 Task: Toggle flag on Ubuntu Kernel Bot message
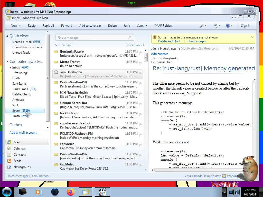tap(140, 104)
